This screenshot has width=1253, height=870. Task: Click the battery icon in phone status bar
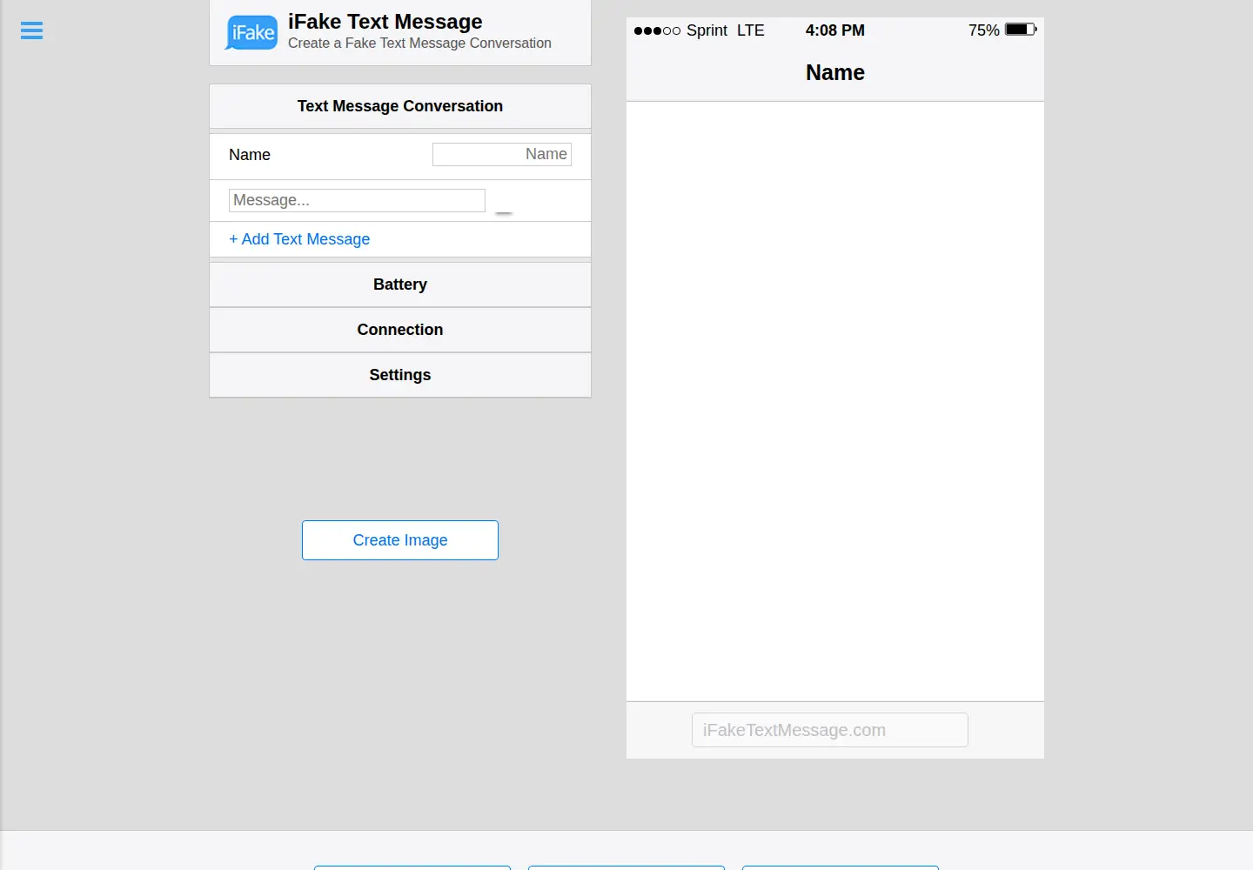[1021, 30]
